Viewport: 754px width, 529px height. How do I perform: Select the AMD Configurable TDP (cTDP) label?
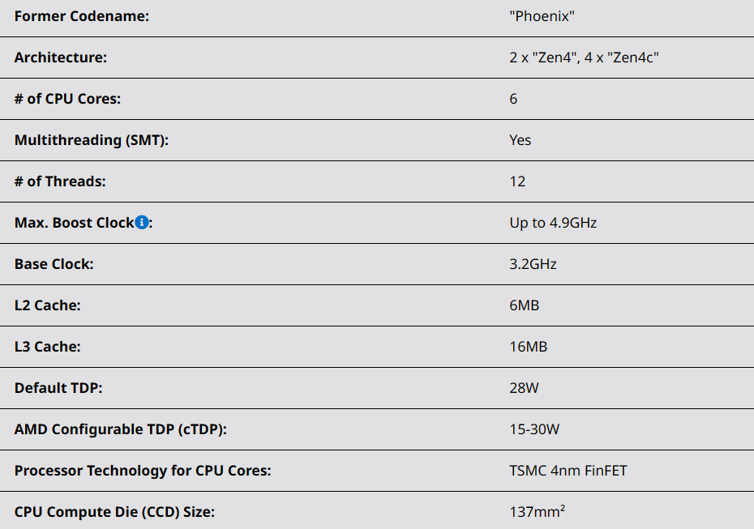(x=121, y=429)
